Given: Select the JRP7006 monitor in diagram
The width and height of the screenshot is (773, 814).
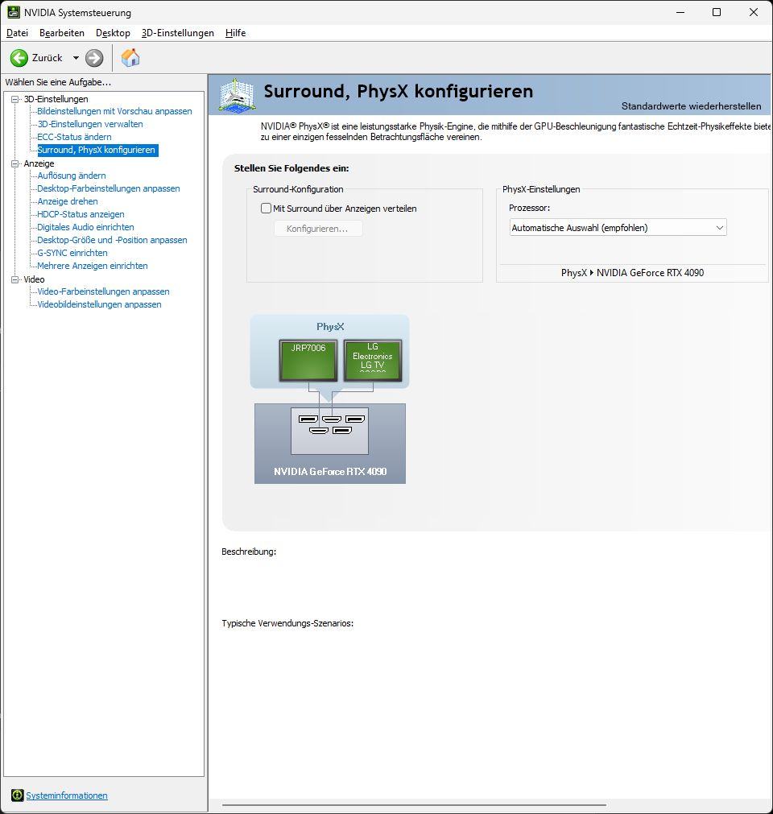Looking at the screenshot, I should pos(308,361).
